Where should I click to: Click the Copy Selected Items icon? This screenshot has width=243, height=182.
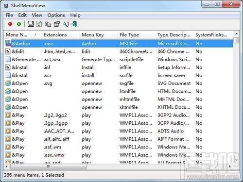[x=48, y=24]
